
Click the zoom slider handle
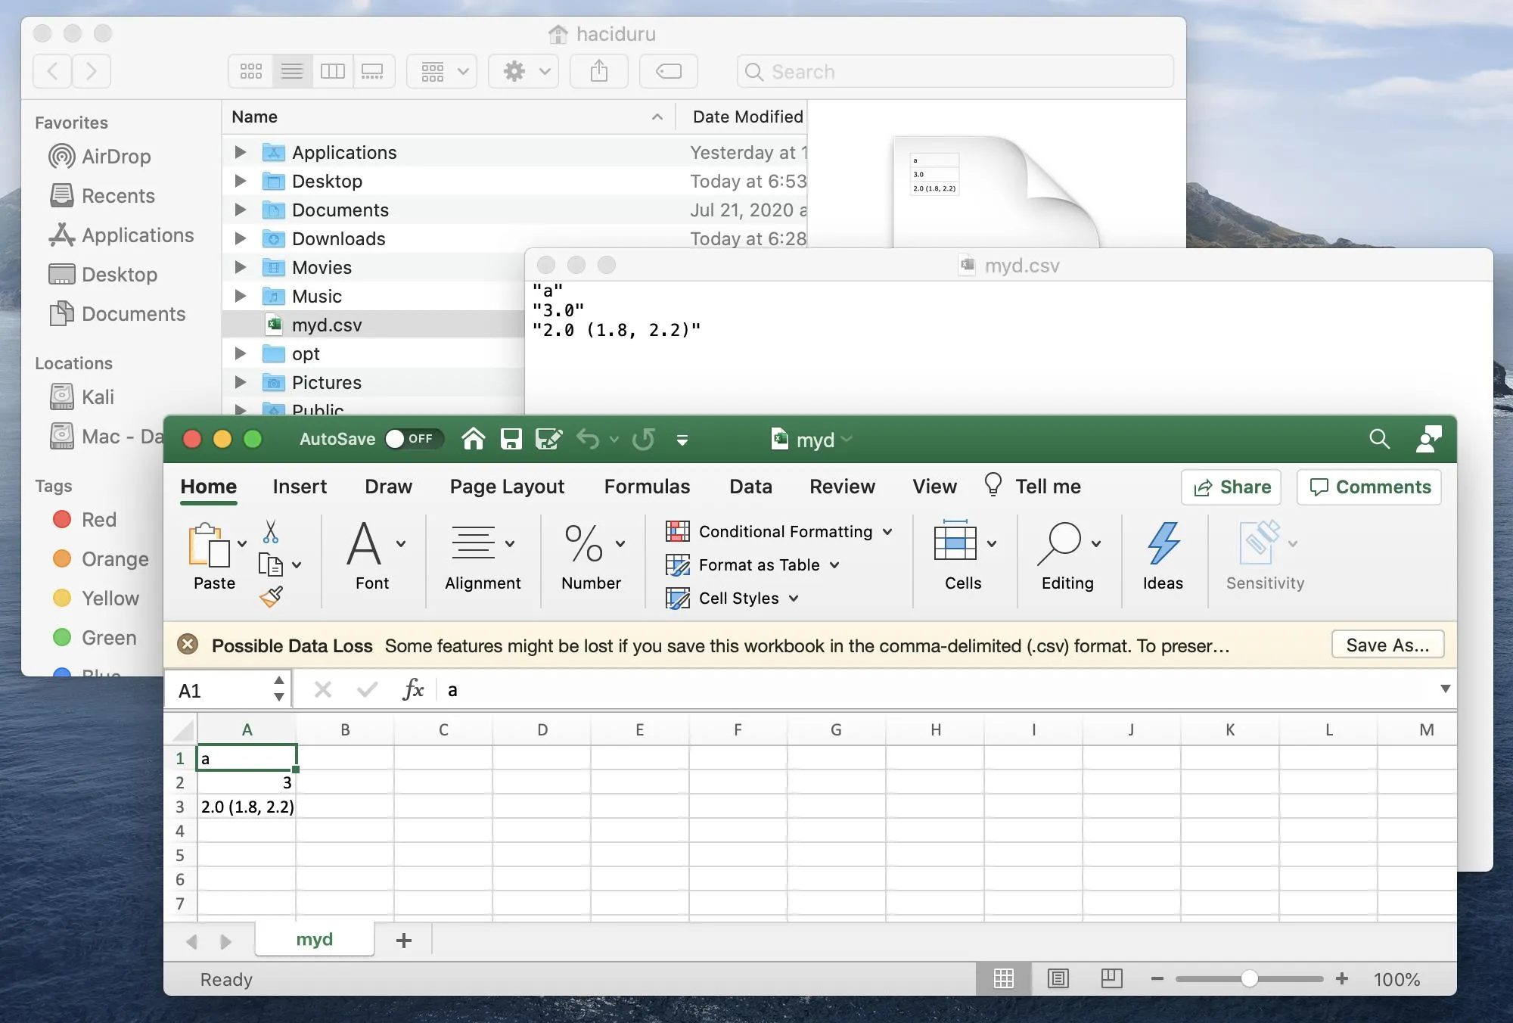pos(1250,979)
